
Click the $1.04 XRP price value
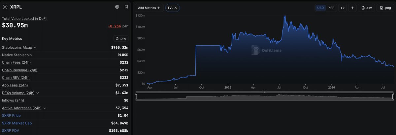(123, 115)
